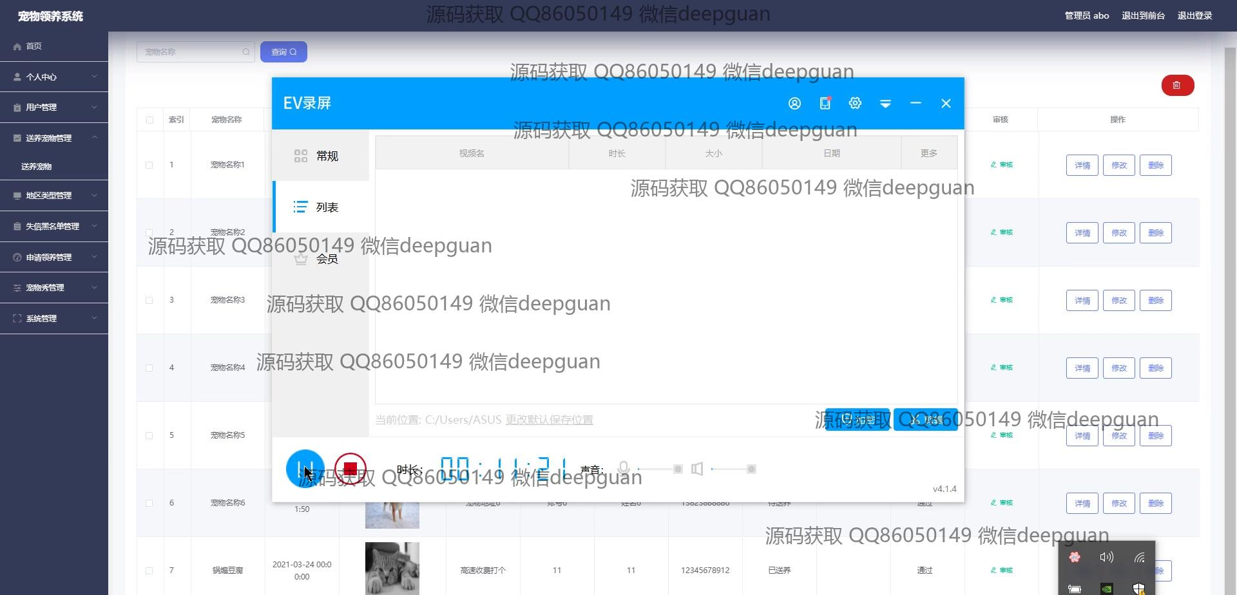Expand the 系统管理 sidebar menu

pos(54,318)
